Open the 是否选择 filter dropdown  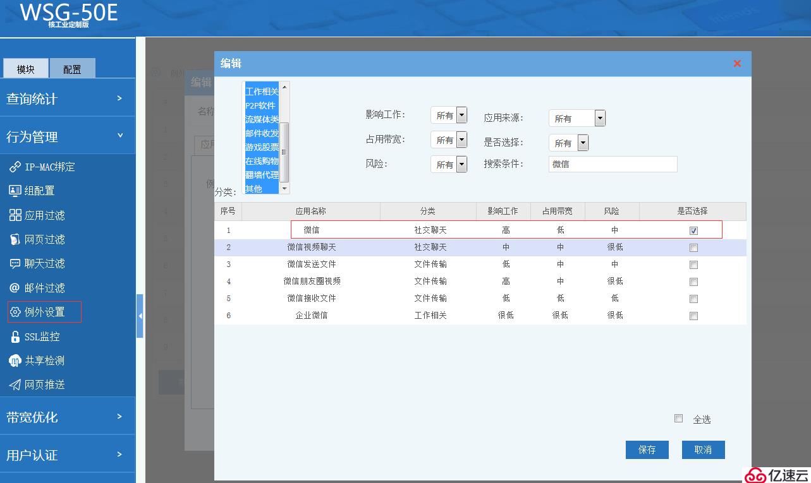tap(569, 143)
